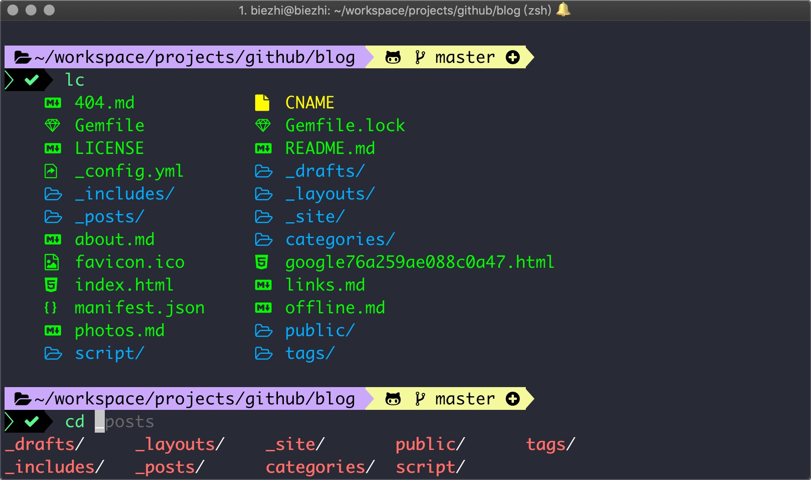Click the gem icon next to Gemfile.lock
This screenshot has width=811, height=480.
point(263,125)
